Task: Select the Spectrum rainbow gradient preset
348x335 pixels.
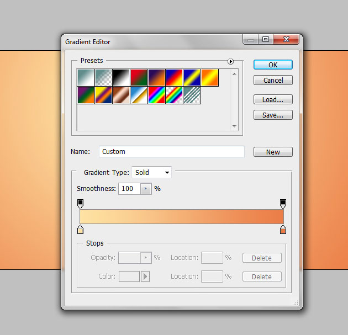Action: tap(157, 95)
